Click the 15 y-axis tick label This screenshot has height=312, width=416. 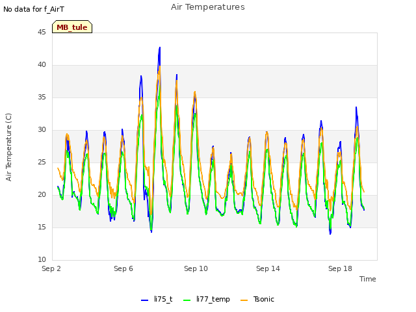click(x=42, y=227)
